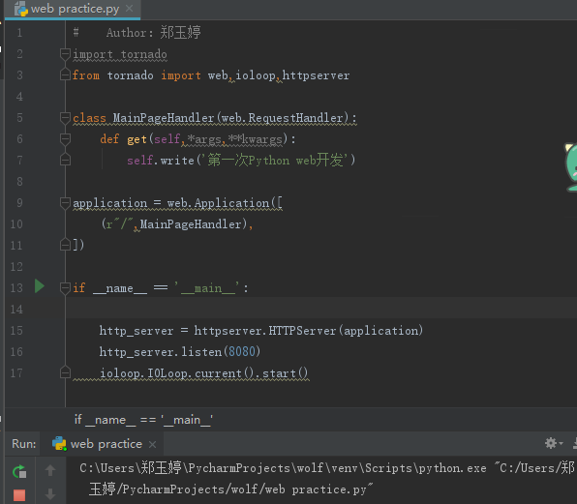Collapse the get method fold marker
This screenshot has width=577, height=504.
pos(65,139)
